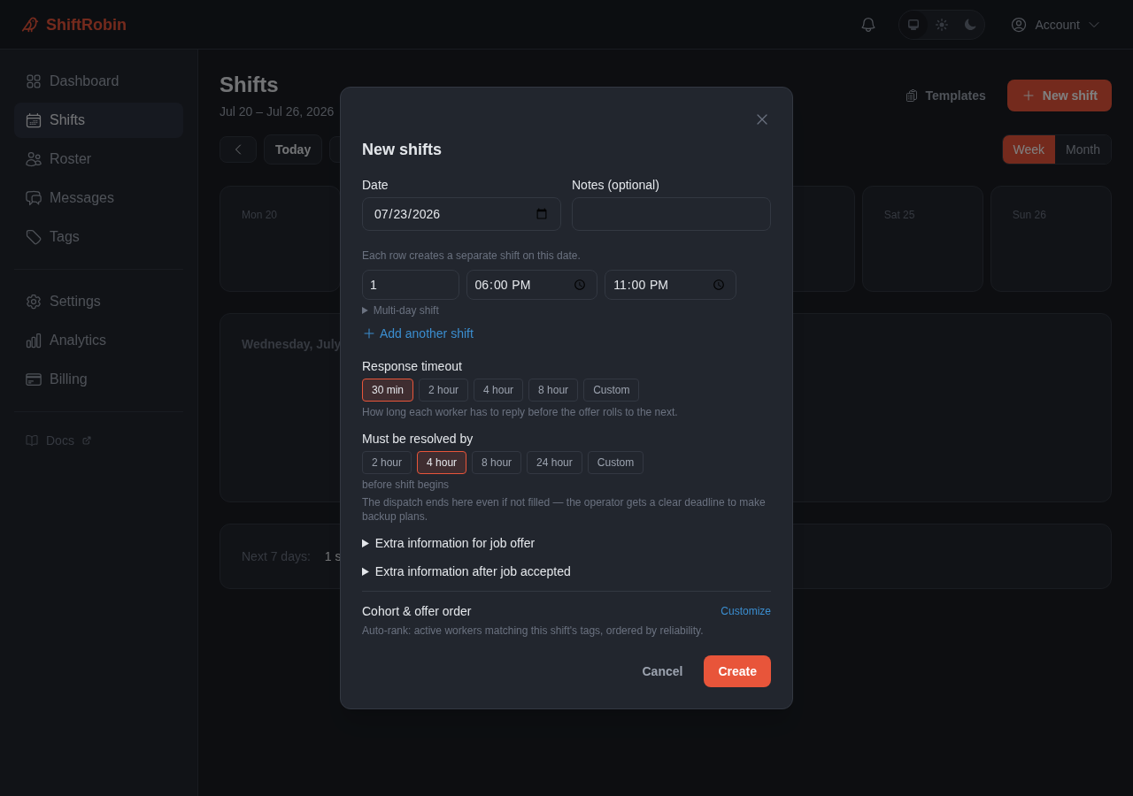The width and height of the screenshot is (1133, 796).
Task: Select 2 hour response timeout
Action: [443, 390]
